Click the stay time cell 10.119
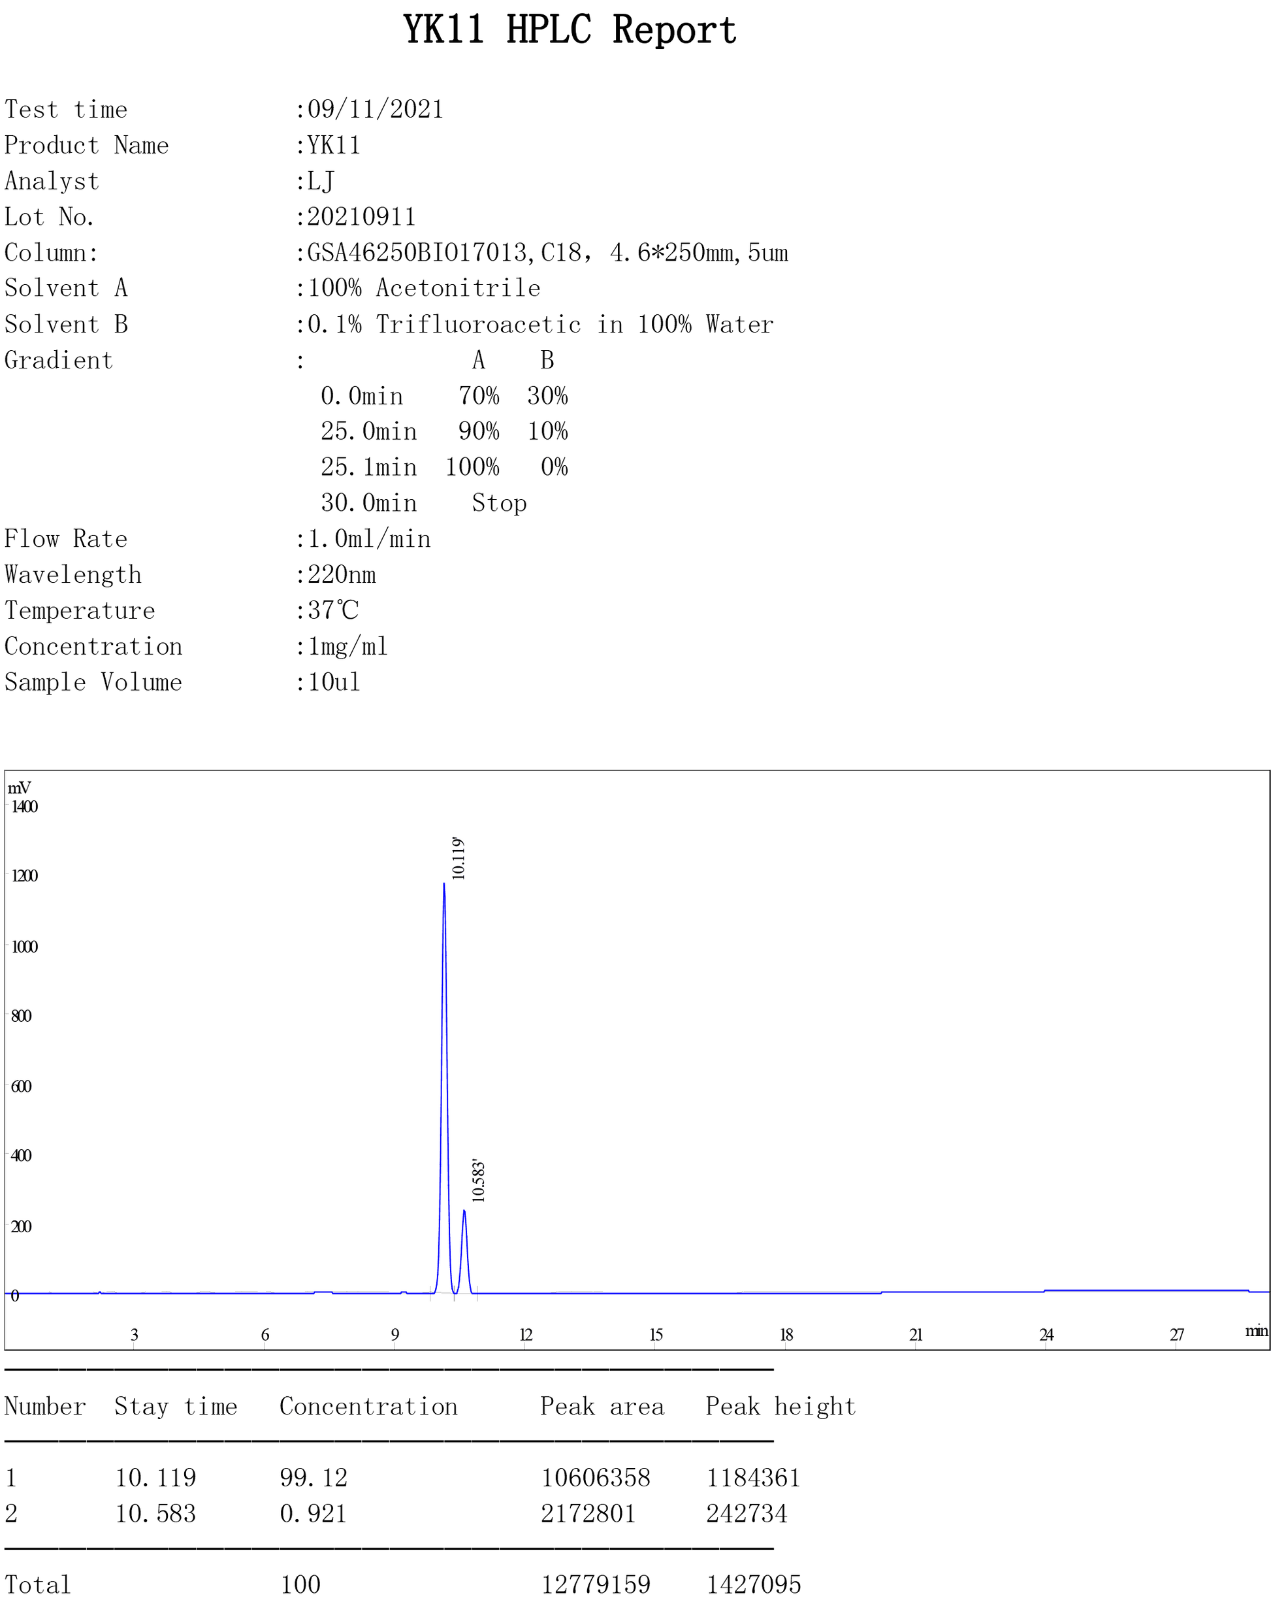This screenshot has width=1271, height=1602. pyautogui.click(x=155, y=1478)
